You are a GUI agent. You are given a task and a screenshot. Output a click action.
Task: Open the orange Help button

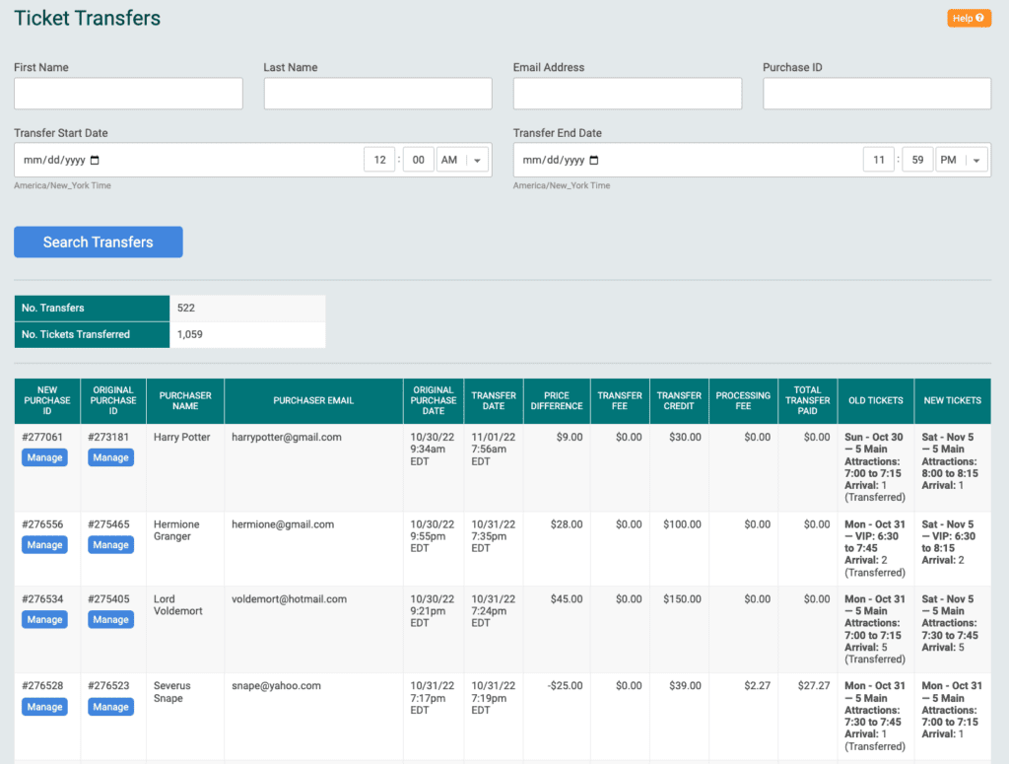[969, 18]
